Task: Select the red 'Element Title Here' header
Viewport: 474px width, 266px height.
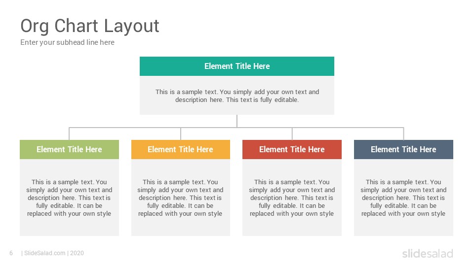Action: tap(292, 149)
